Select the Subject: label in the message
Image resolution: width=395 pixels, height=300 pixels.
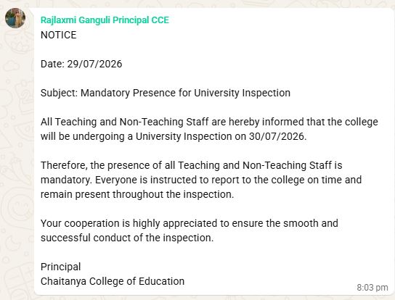point(60,93)
